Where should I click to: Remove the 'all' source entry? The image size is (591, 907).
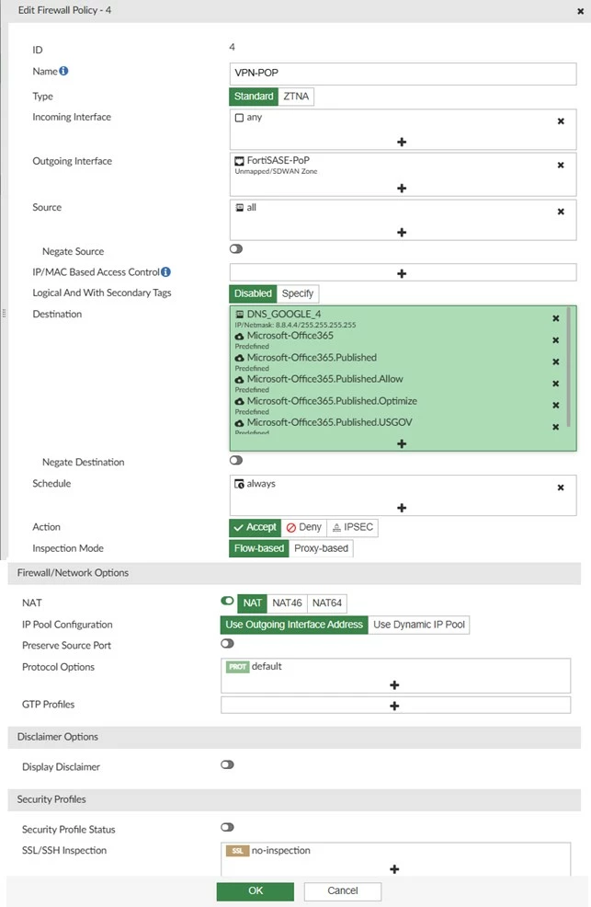point(561,212)
